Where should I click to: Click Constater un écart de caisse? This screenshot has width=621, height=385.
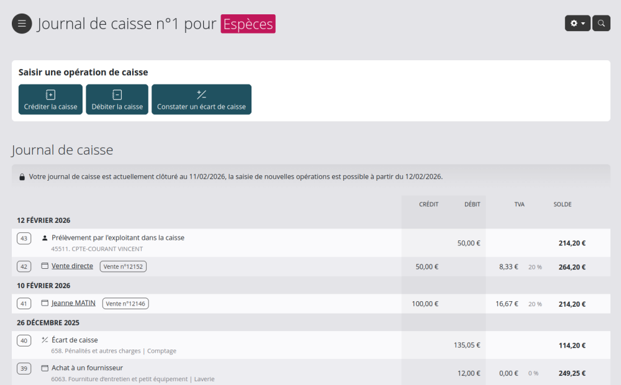[x=201, y=100]
